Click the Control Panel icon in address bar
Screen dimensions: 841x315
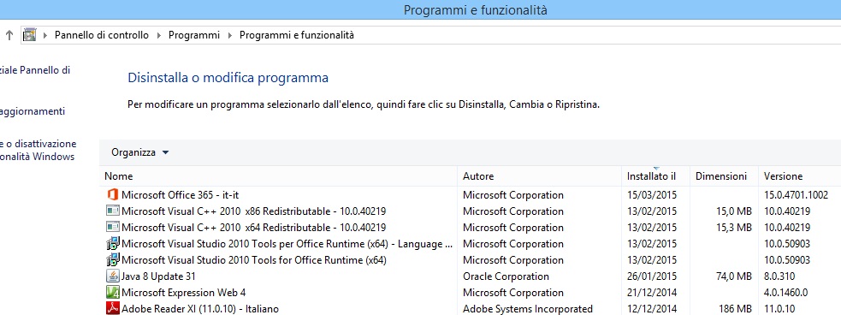pyautogui.click(x=29, y=35)
